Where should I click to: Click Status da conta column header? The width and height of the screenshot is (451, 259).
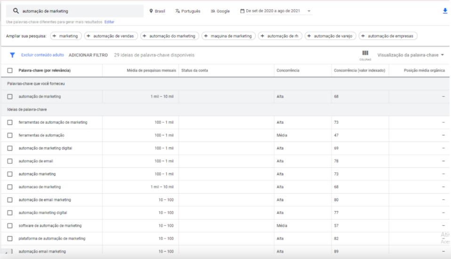coord(194,71)
